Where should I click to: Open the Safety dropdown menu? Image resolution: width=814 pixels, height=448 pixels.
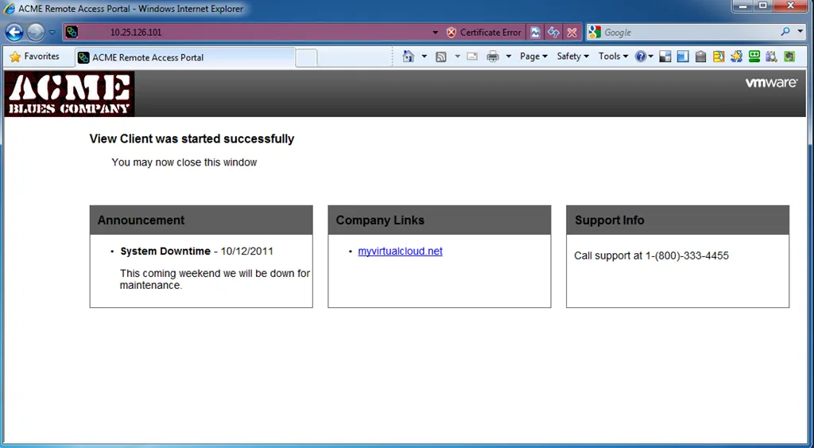pyautogui.click(x=572, y=56)
